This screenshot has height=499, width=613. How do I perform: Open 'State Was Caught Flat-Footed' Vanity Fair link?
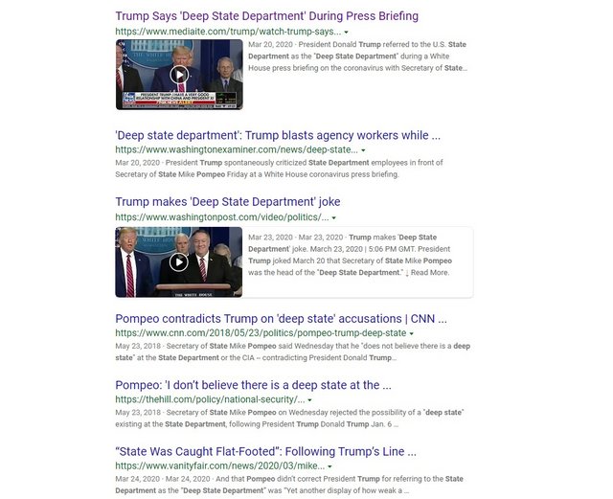(265, 452)
